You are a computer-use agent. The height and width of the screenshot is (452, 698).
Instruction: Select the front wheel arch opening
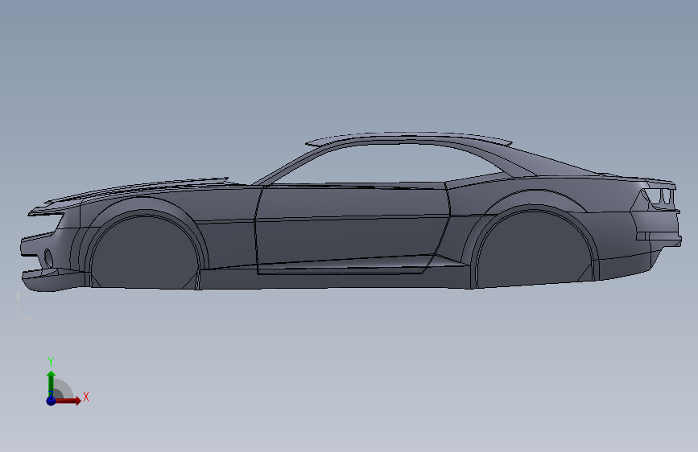tap(145, 253)
